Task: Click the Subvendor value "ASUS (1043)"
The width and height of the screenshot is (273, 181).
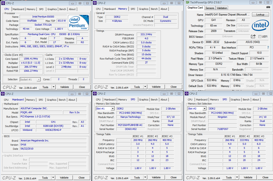Action: pyautogui.click(x=253, y=42)
